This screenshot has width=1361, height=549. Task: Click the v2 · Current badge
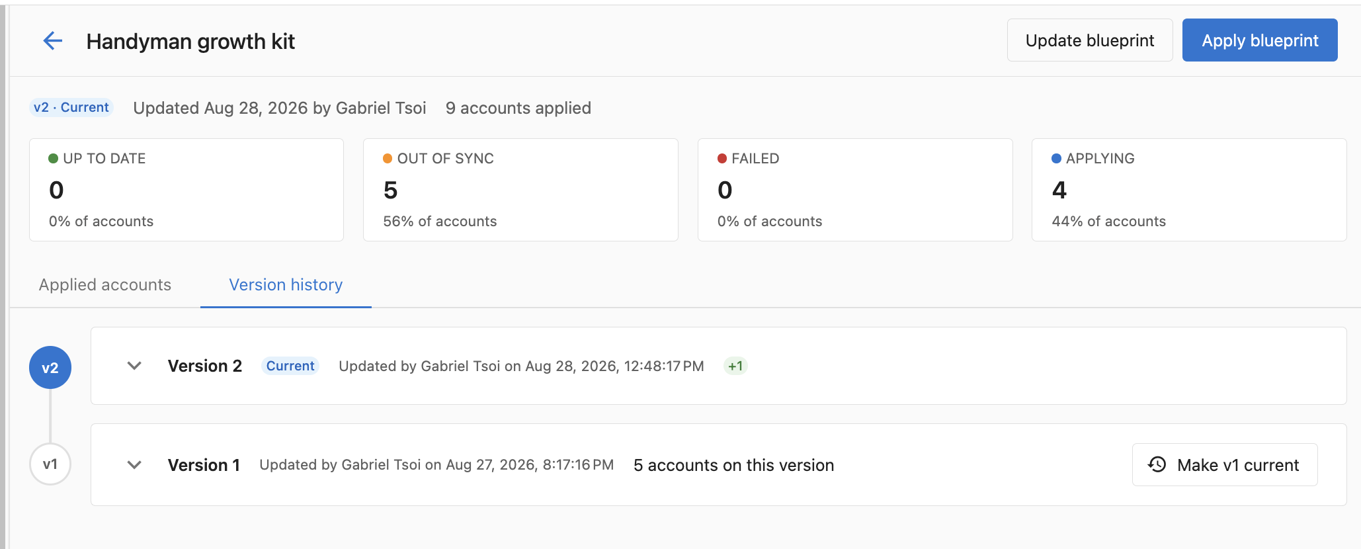tap(71, 107)
